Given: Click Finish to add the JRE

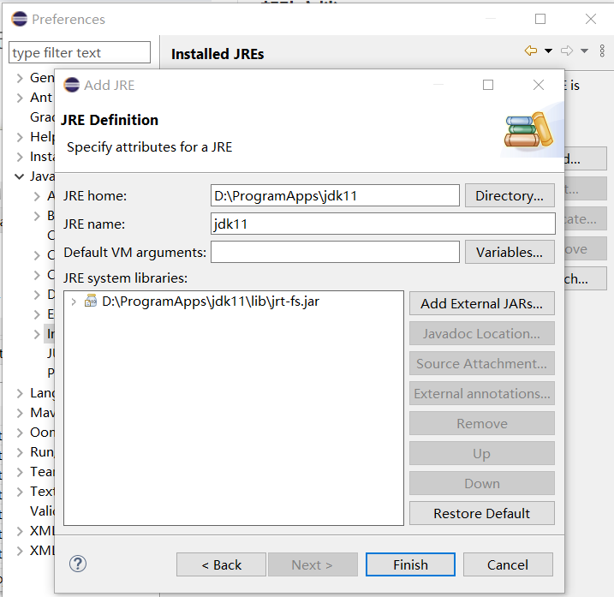Looking at the screenshot, I should (x=410, y=564).
